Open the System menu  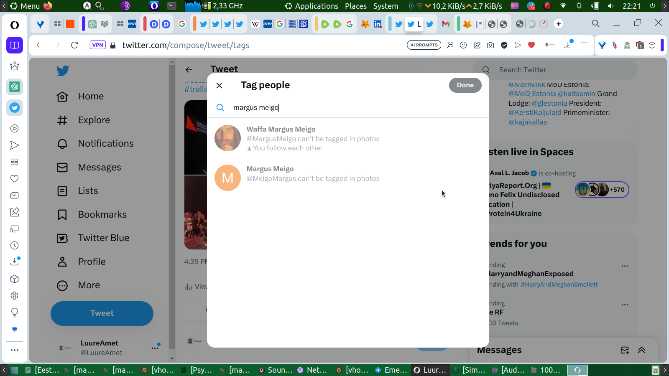point(386,6)
